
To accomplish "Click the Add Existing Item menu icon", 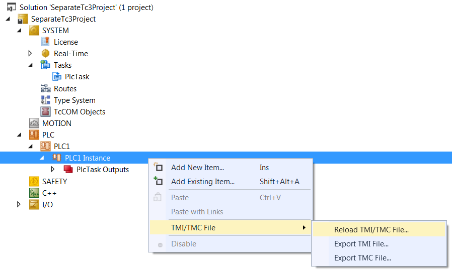I will [158, 181].
